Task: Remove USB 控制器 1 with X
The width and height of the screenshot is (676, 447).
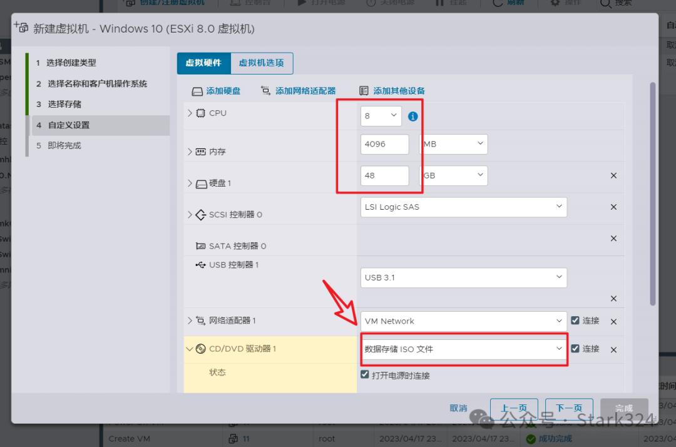Action: click(613, 298)
